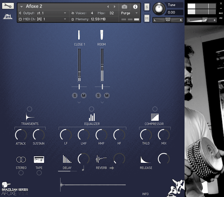Click the instrument Solo S button
Screen dimensions: 224x197
point(147,7)
